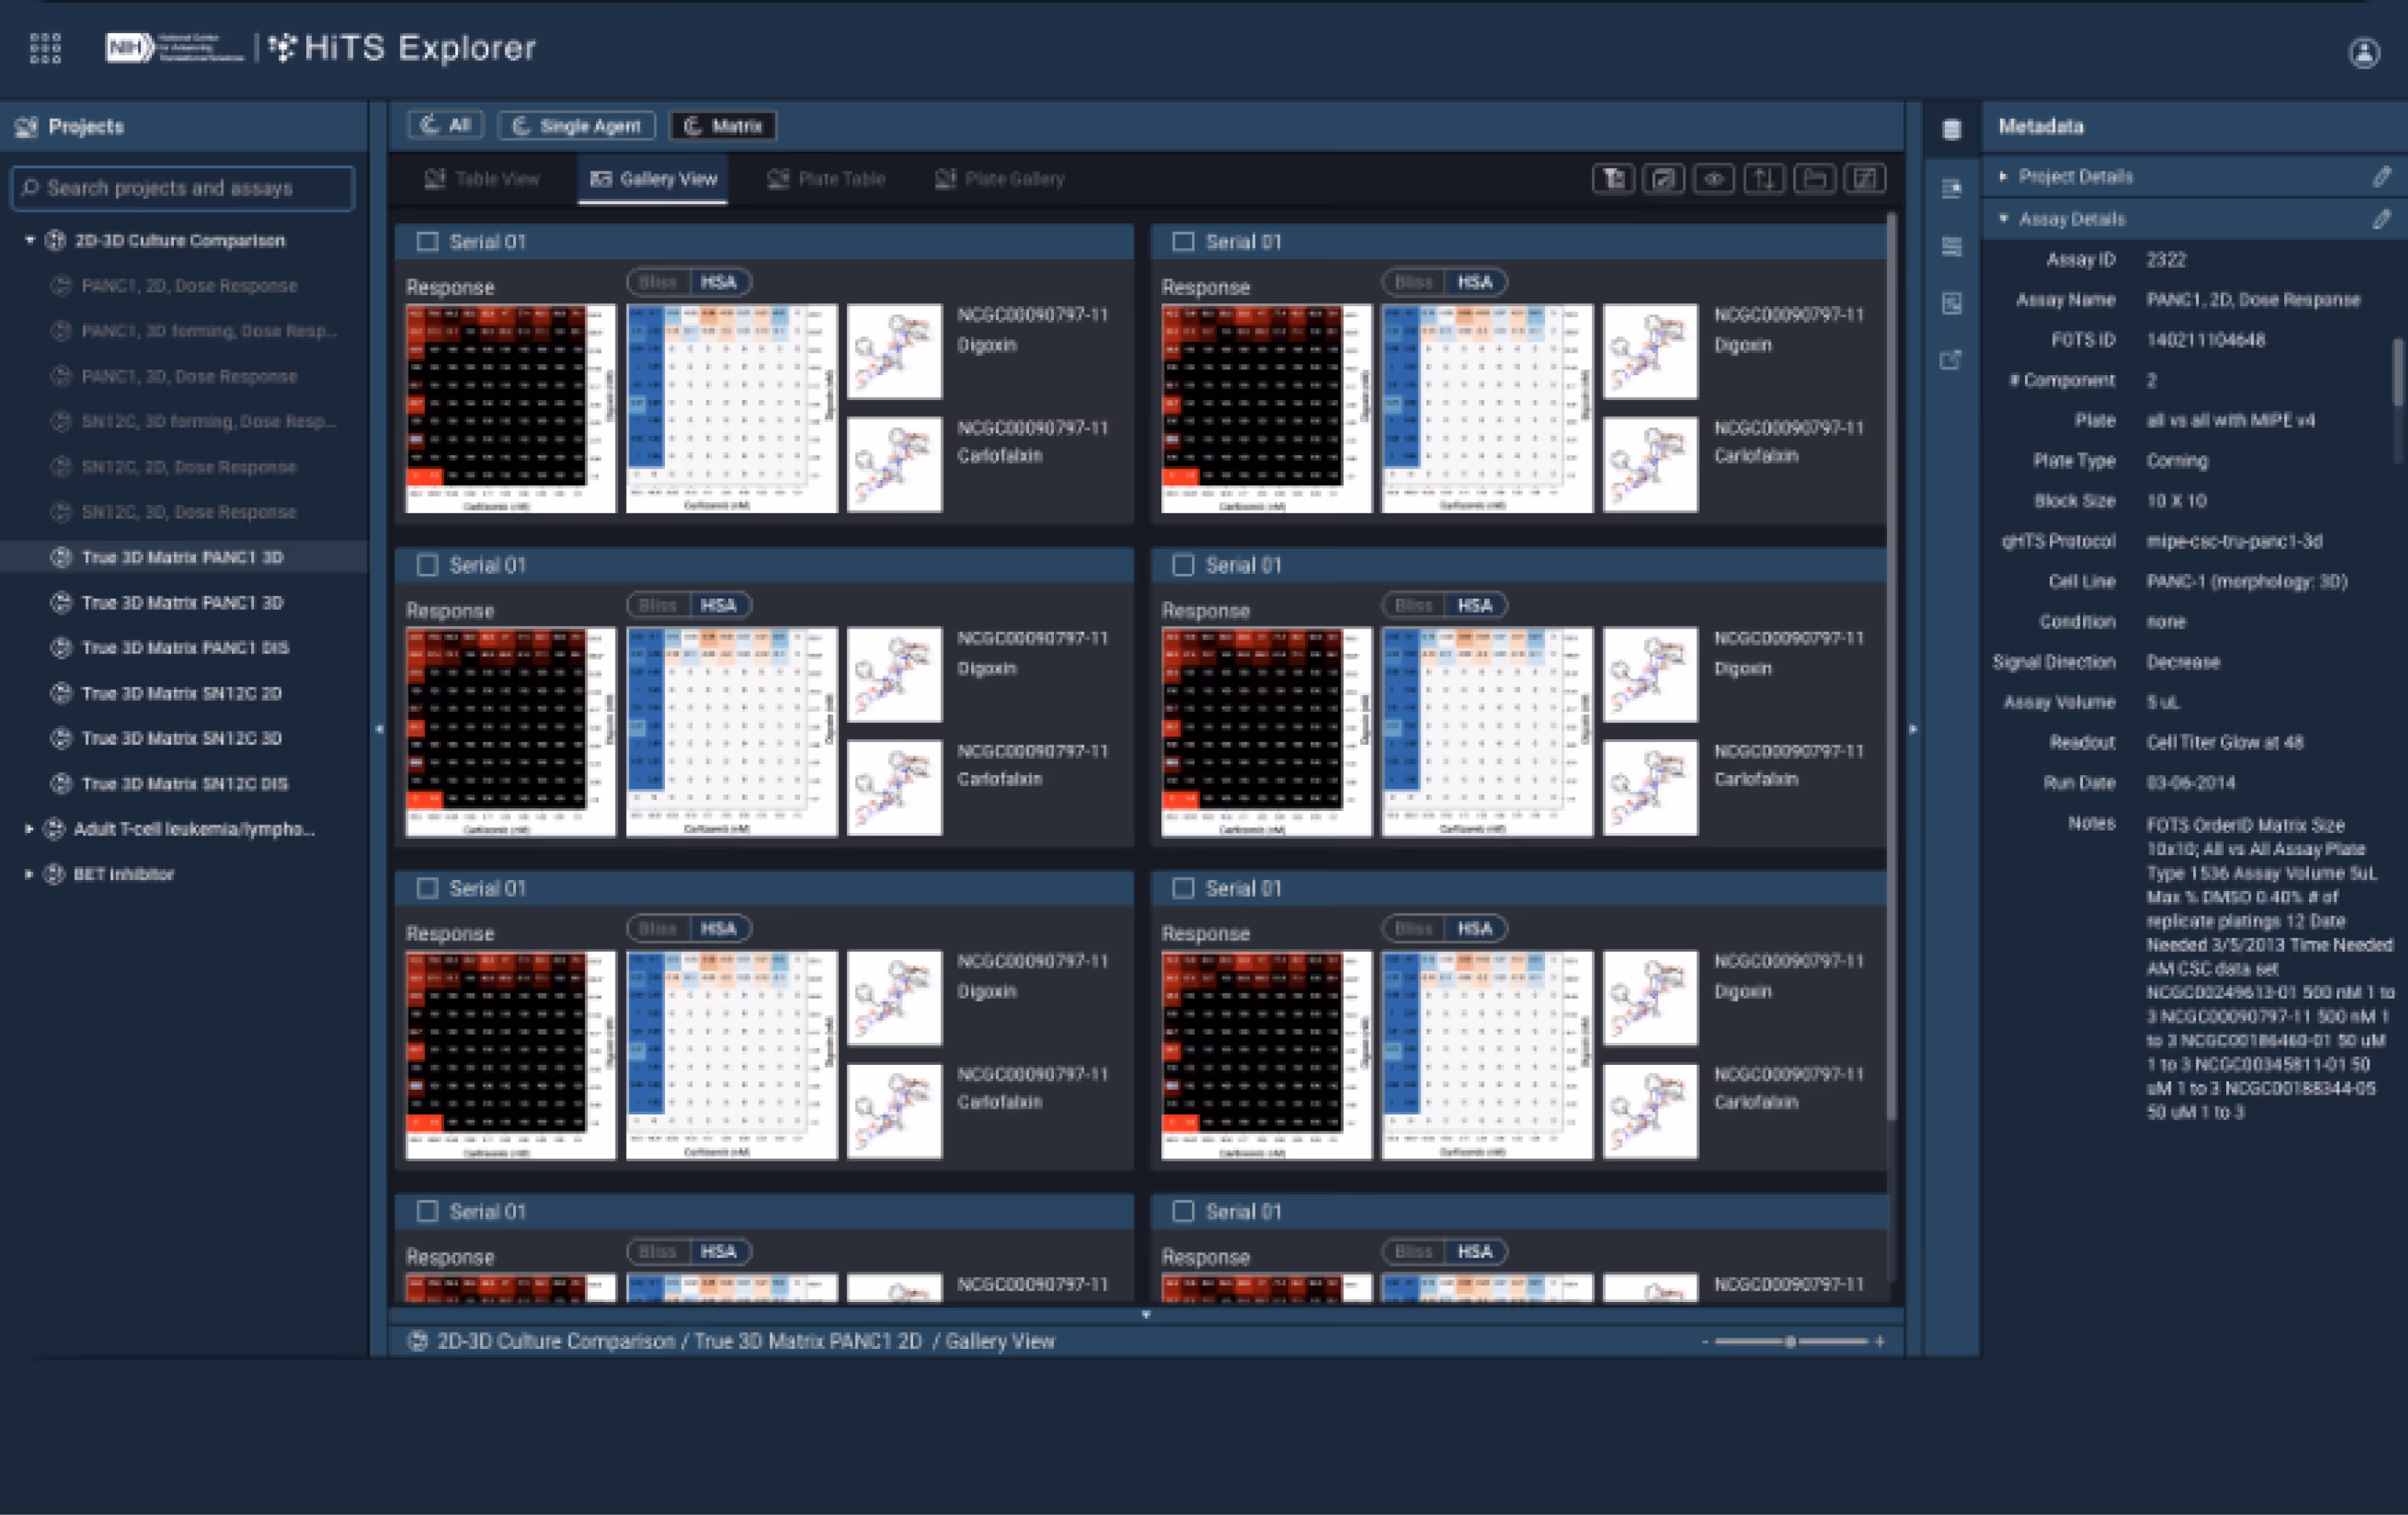The height and width of the screenshot is (1515, 2408).
Task: Check the top-right Serial 01 card checkbox
Action: pyautogui.click(x=1183, y=242)
